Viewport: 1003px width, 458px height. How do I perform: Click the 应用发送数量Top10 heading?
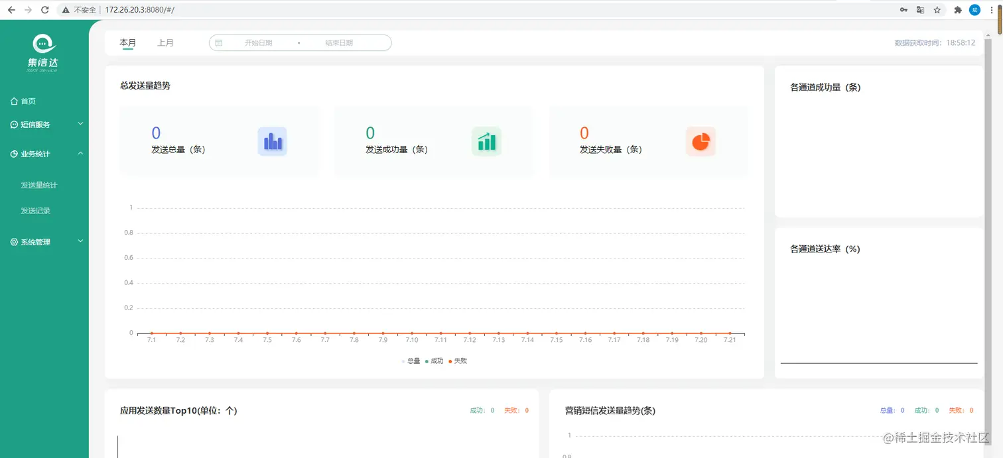[x=178, y=411]
